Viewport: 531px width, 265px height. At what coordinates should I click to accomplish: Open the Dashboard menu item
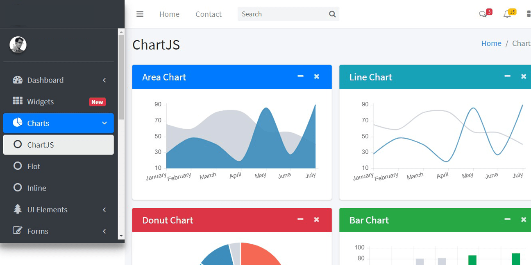coord(59,80)
